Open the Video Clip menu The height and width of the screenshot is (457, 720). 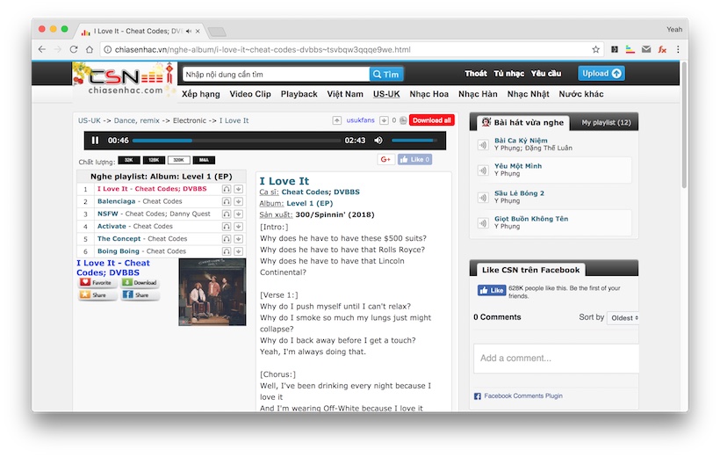click(250, 94)
